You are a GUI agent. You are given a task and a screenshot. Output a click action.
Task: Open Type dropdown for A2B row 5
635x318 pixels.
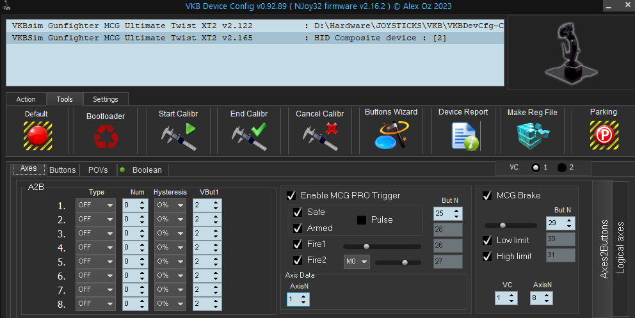click(x=95, y=261)
